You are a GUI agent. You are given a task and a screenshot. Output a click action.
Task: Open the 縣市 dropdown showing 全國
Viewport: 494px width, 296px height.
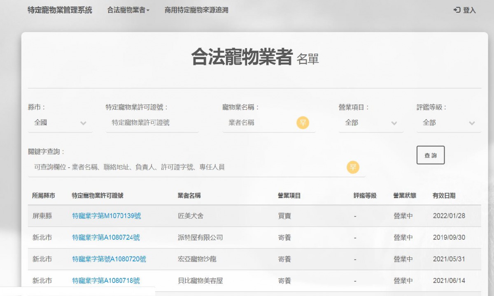coord(60,123)
